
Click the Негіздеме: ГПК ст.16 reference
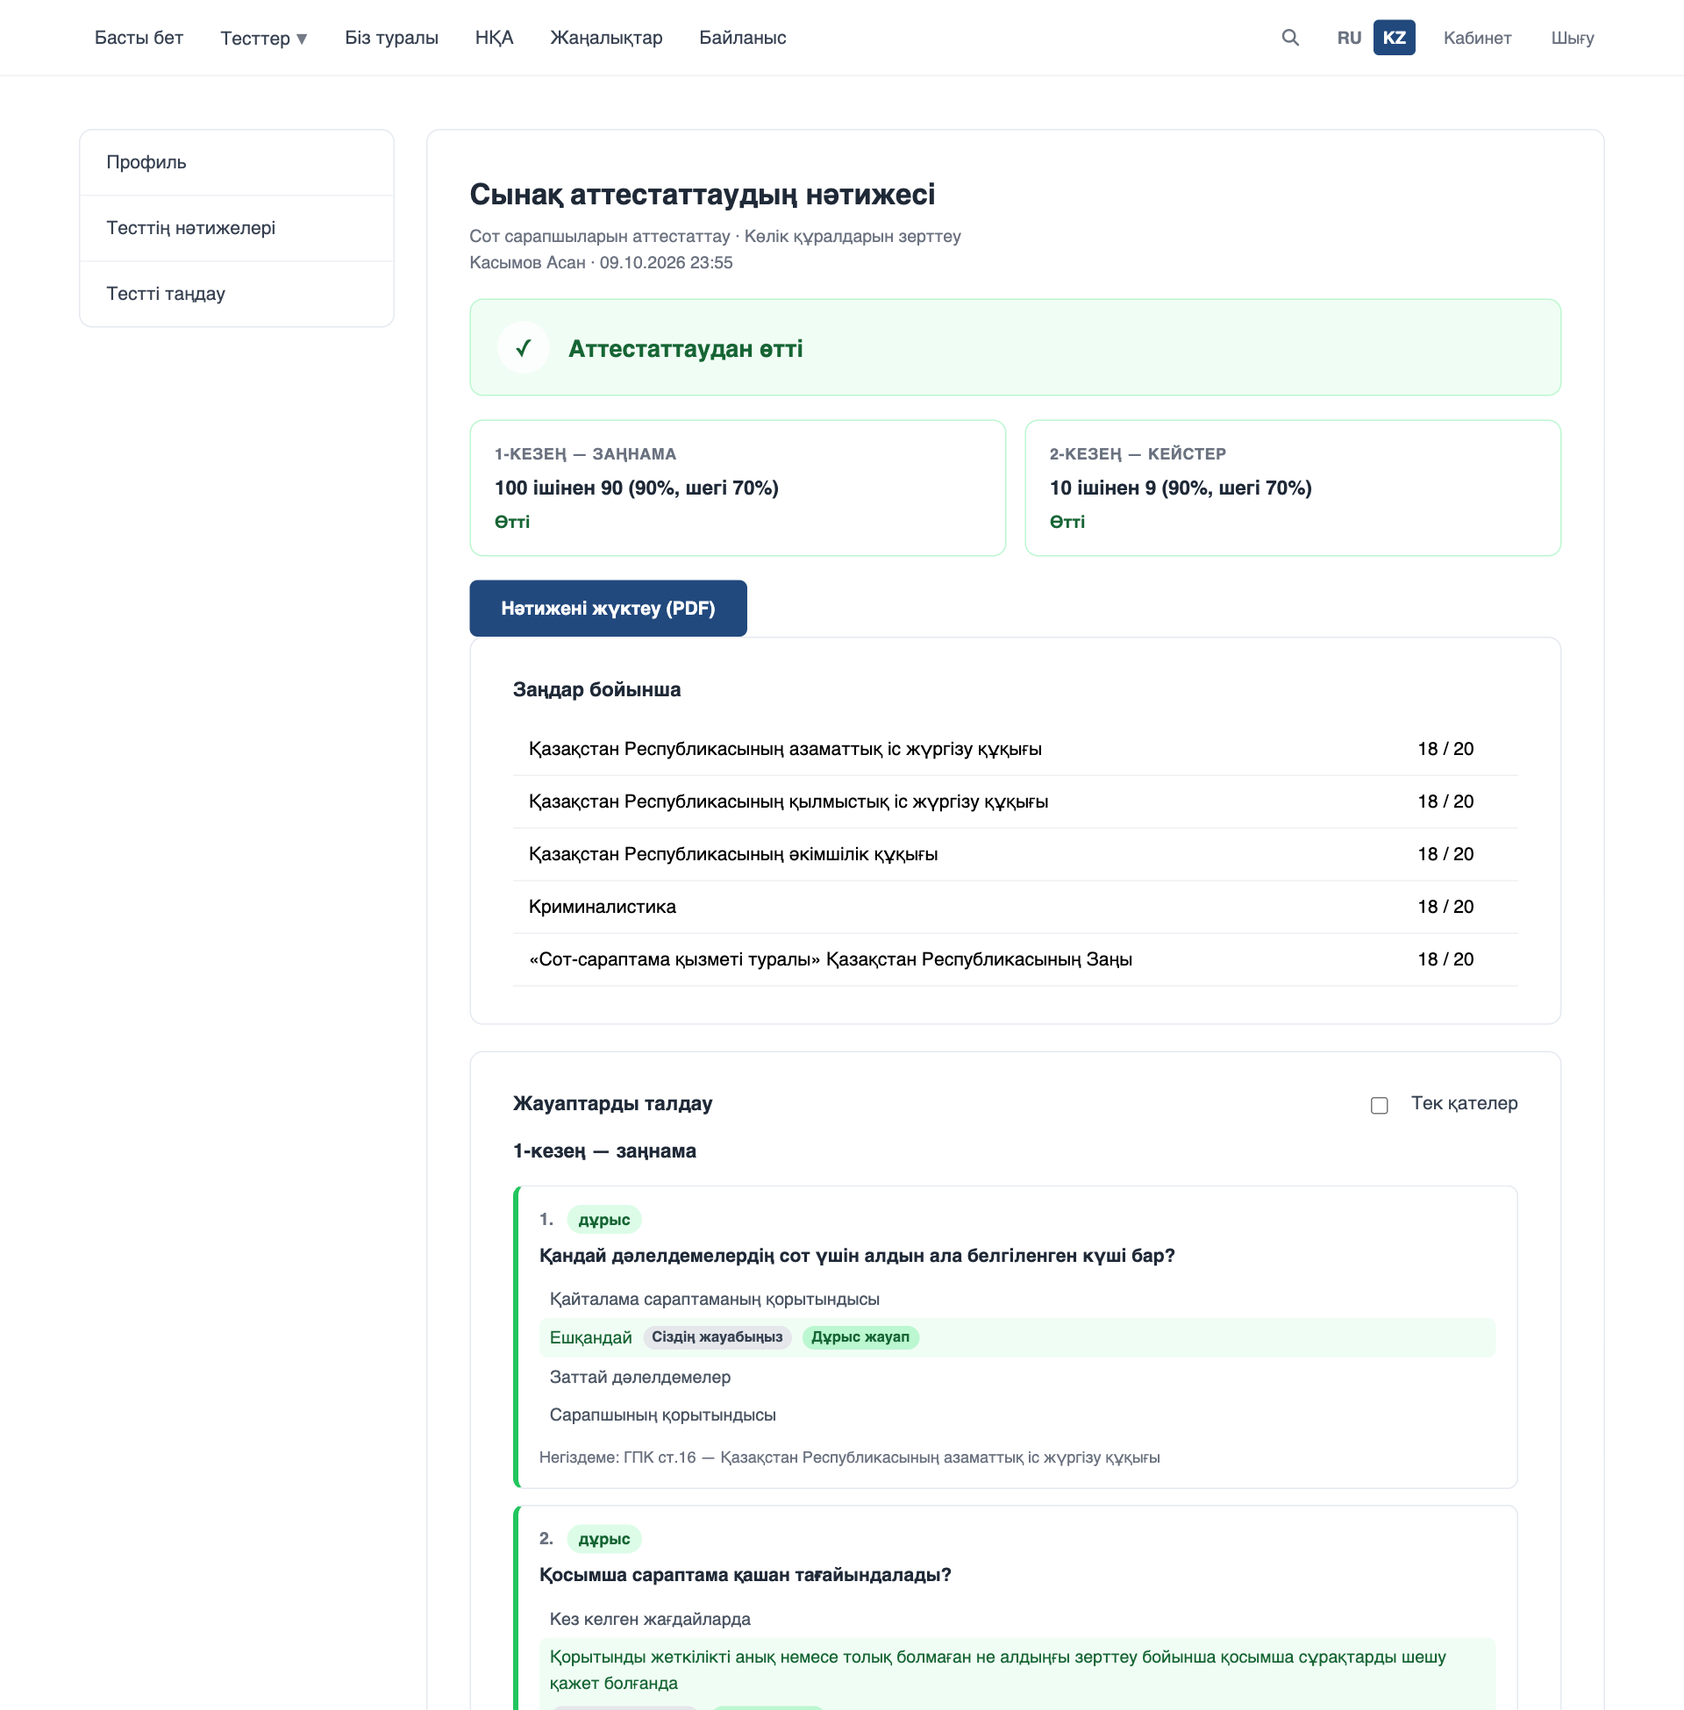click(849, 1457)
